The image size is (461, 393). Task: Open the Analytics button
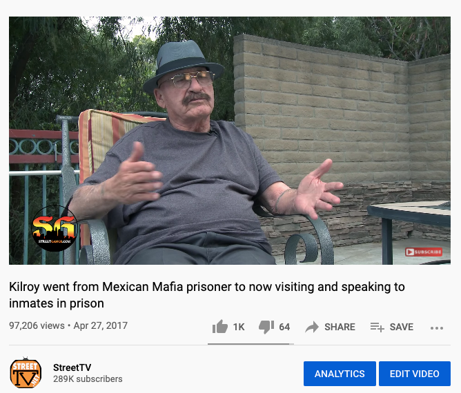[340, 374]
